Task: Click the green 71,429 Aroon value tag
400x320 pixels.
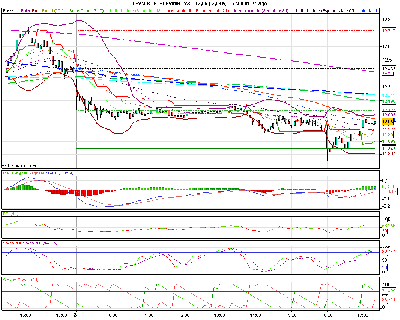Action: coord(389,291)
